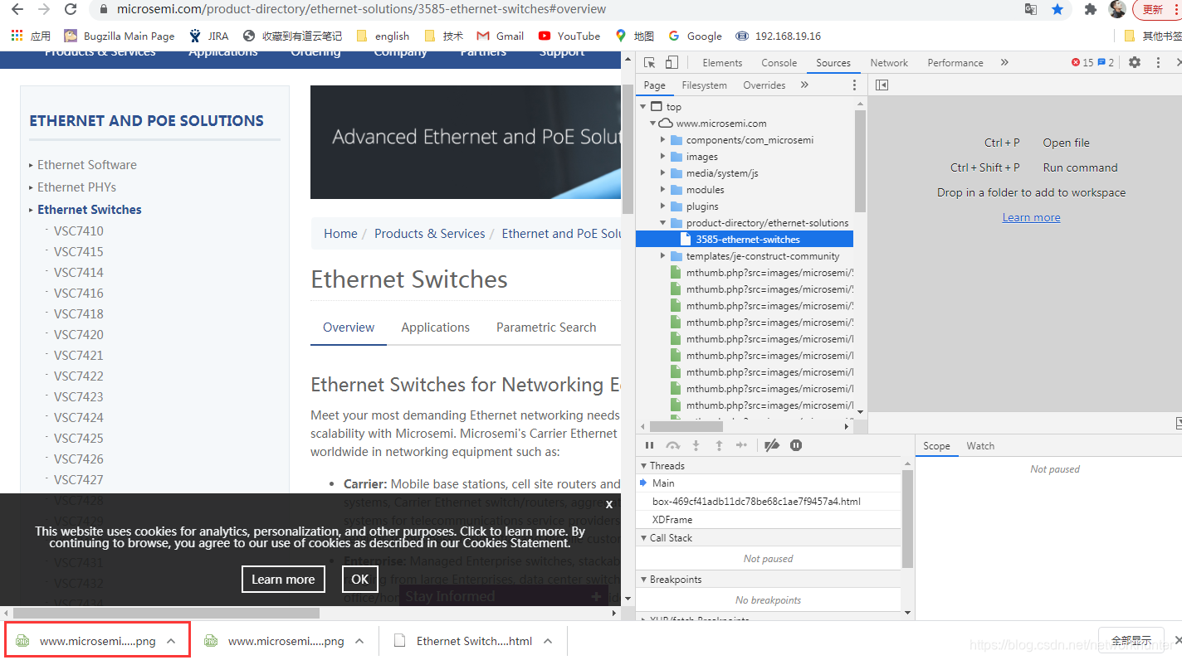Open the Applications page tab
The height and width of the screenshot is (660, 1182).
(x=436, y=328)
